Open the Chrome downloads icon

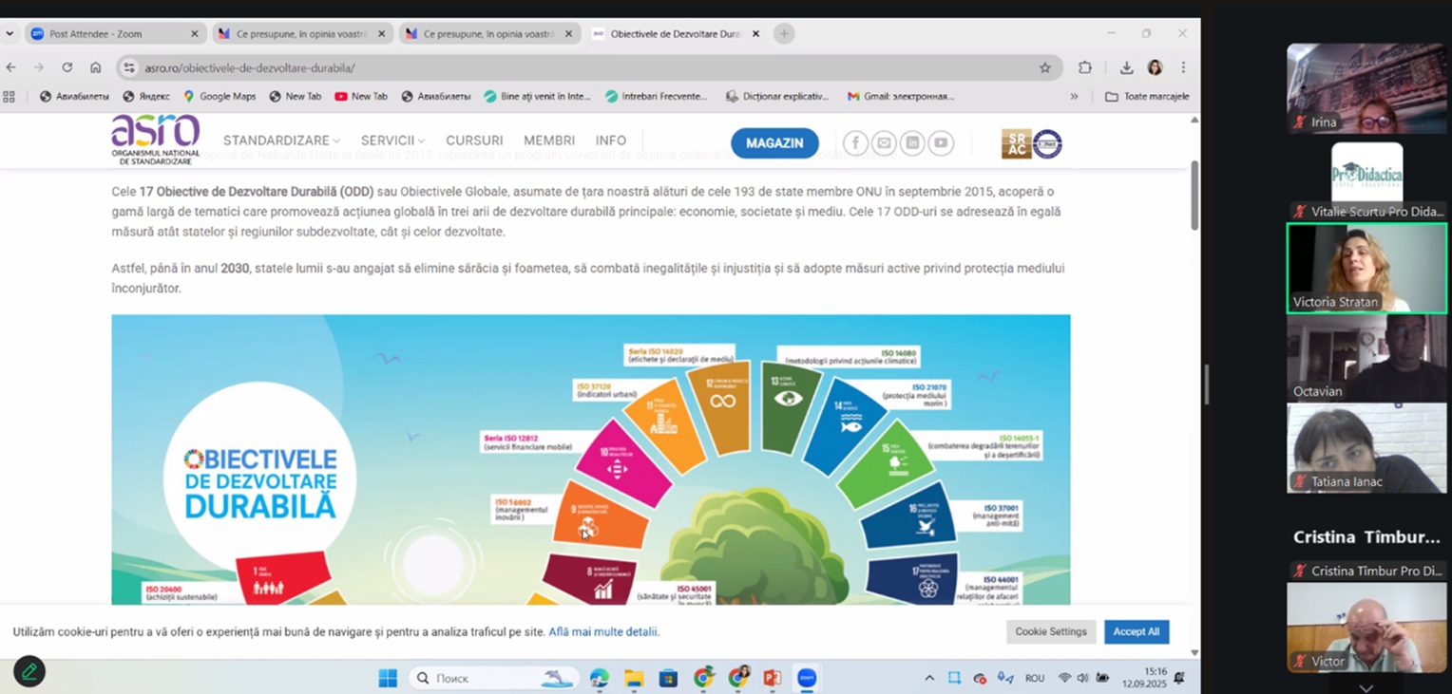(1126, 67)
